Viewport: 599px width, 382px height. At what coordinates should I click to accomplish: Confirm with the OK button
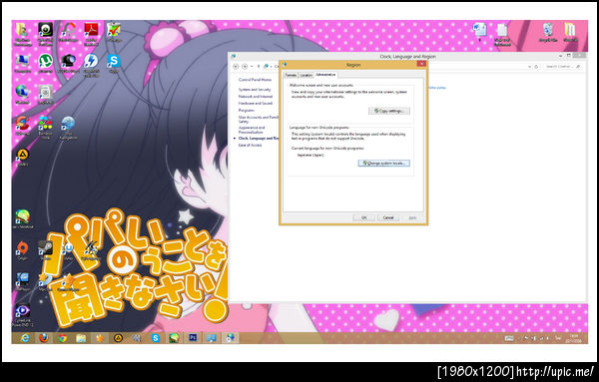click(363, 217)
